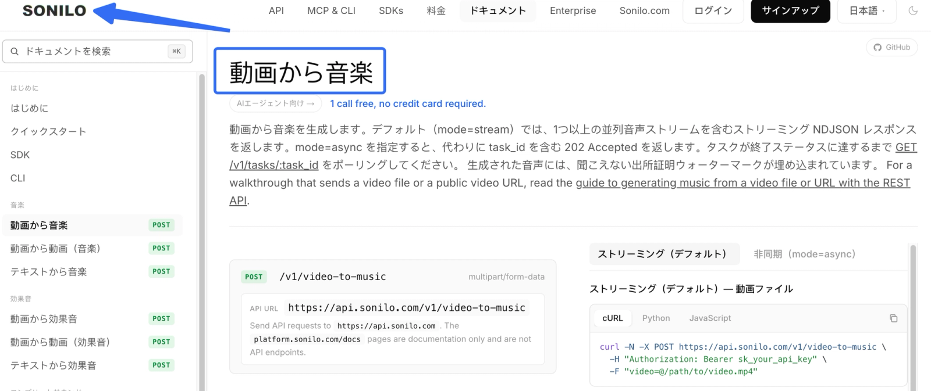Click the multipart/form-data label
Screen dimensions: 931x391
tap(506, 277)
